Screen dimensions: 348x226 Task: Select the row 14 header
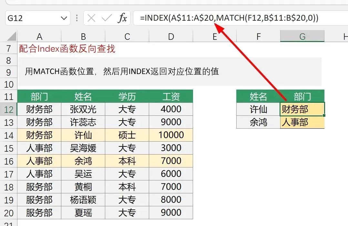point(9,135)
